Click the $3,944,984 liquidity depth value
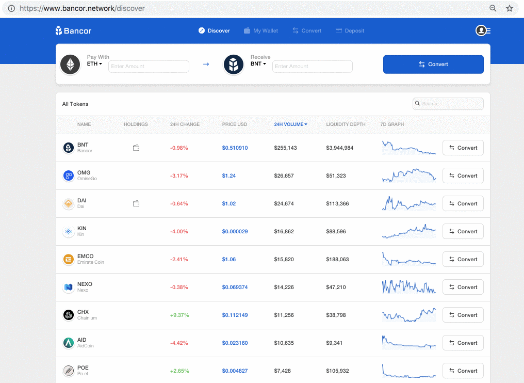Image resolution: width=524 pixels, height=383 pixels. pos(339,148)
